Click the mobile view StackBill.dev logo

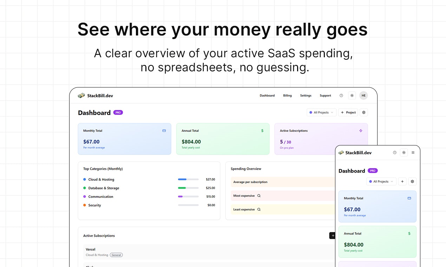pos(341,153)
